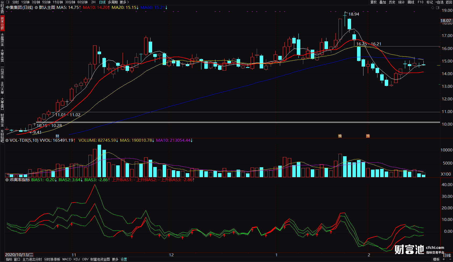Open the 模板 template dropdown
This screenshot has height=262, width=453.
(x=436, y=259)
